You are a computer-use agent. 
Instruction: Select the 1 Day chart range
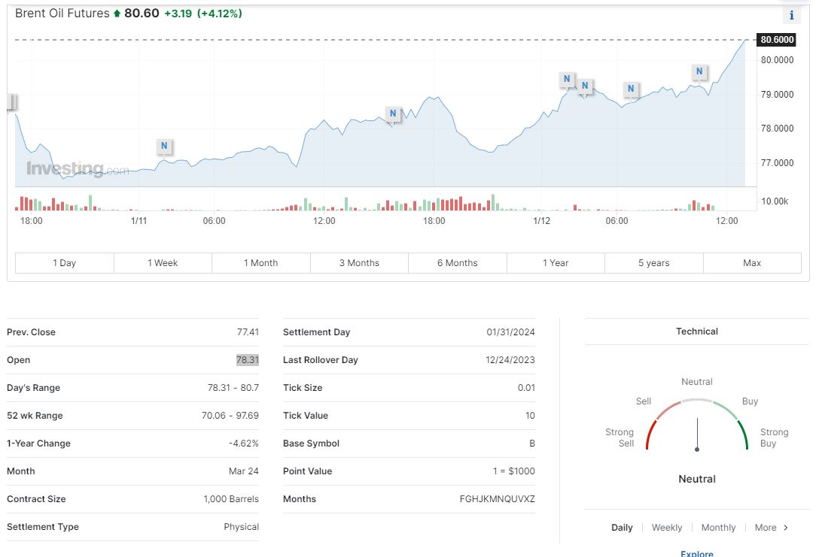64,263
